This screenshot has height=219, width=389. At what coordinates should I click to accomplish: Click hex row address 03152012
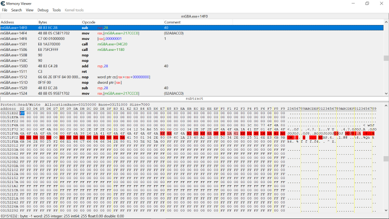coord(9,146)
